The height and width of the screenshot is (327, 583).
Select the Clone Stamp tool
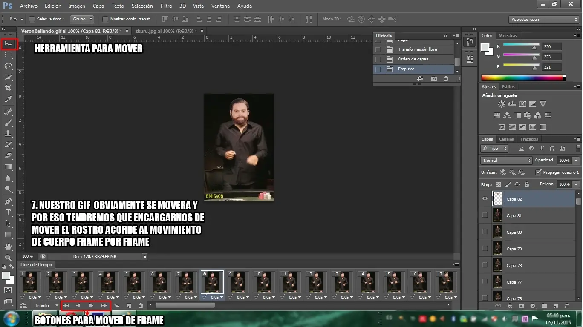tap(8, 134)
